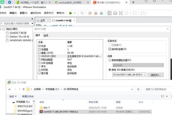Viewport: 172px width, 115px height.
Task: Click 此电脑 in address breadcrumb
Action: tap(37, 89)
